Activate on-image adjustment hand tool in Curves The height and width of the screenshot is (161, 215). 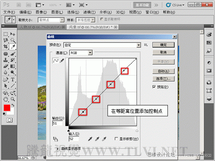point(56,139)
